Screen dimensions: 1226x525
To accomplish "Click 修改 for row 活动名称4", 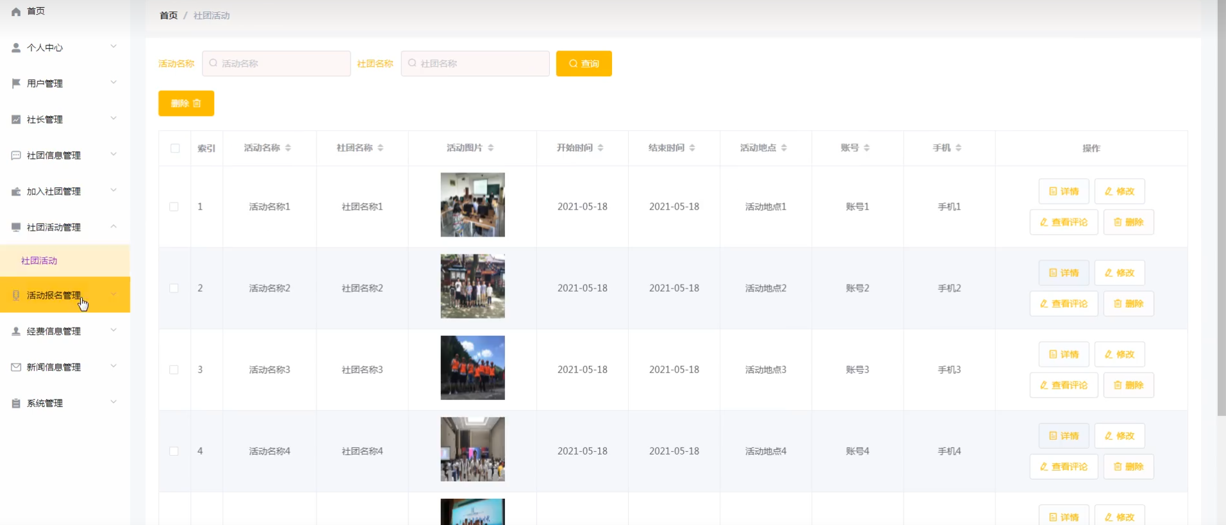I will click(x=1120, y=435).
